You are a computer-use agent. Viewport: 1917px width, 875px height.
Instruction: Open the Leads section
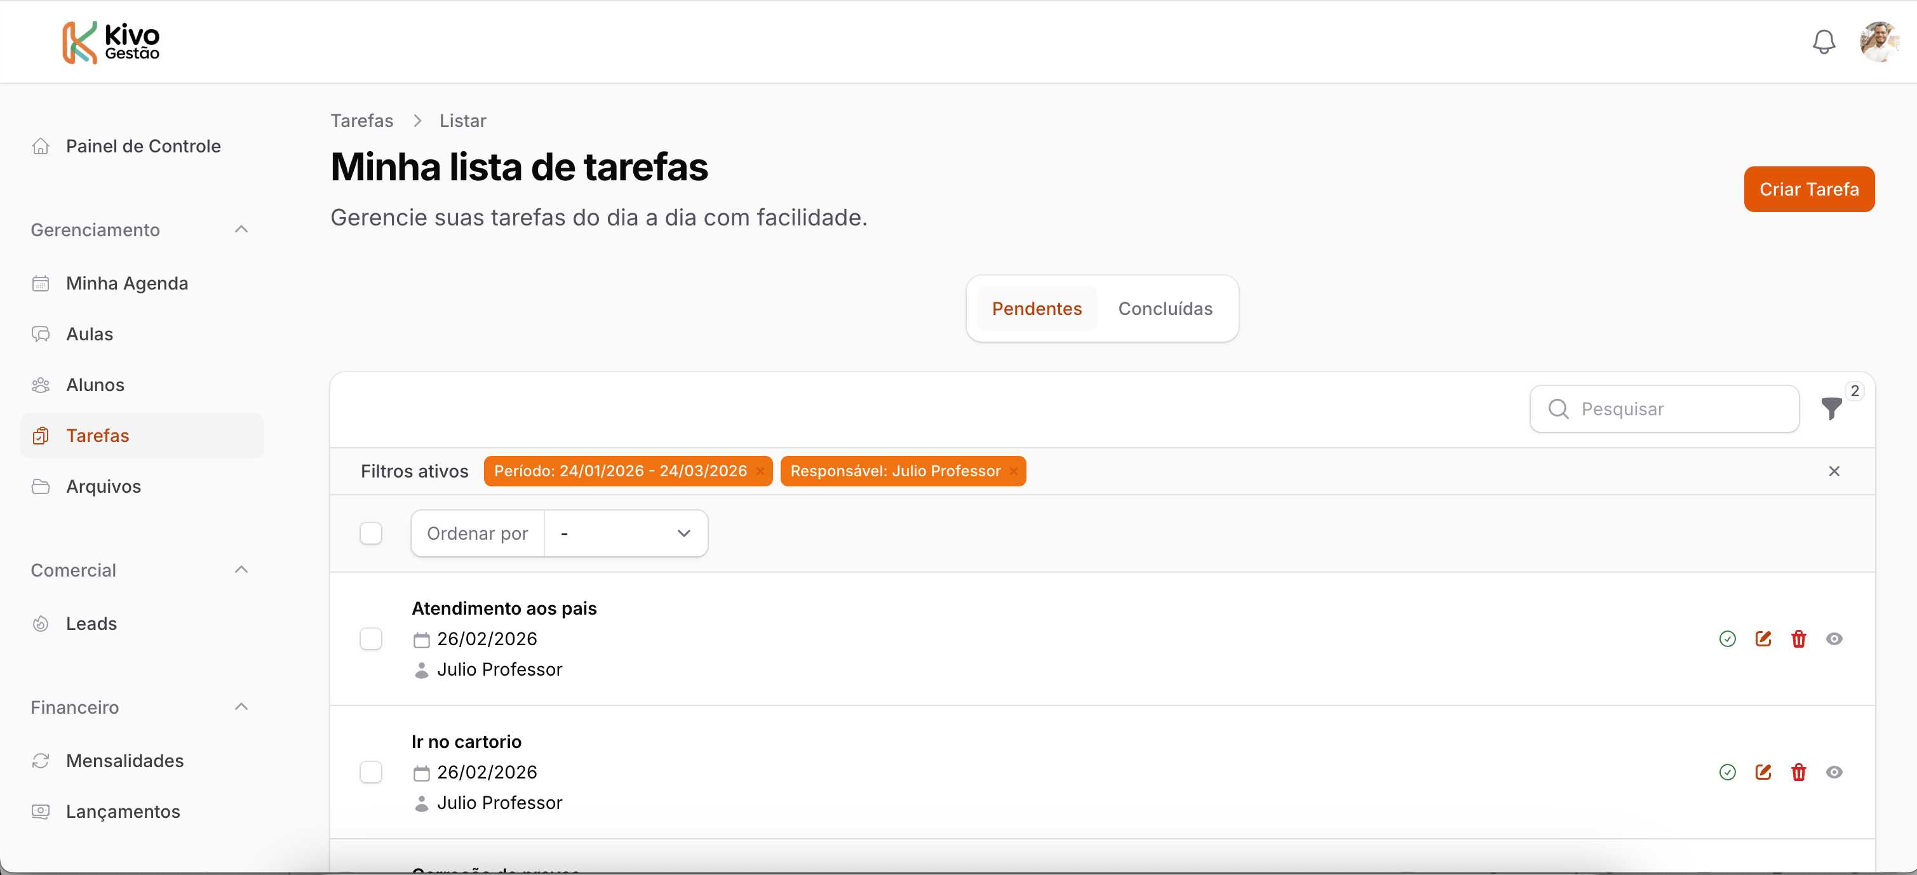(x=91, y=624)
